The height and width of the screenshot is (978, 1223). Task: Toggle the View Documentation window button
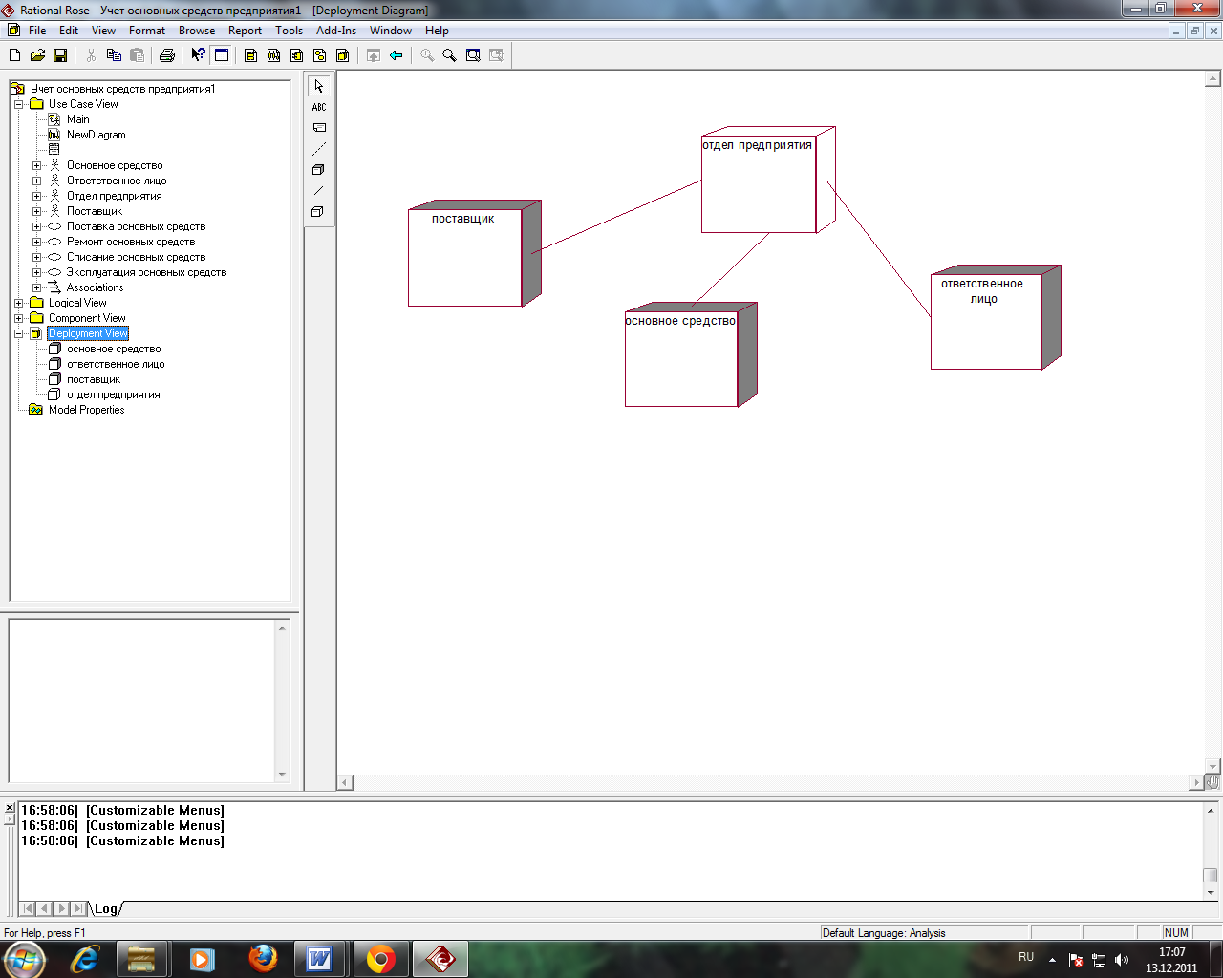click(222, 55)
